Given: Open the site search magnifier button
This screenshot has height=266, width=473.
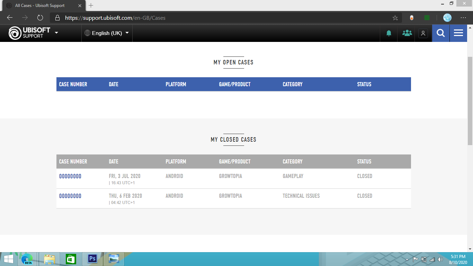Looking at the screenshot, I should pos(441,33).
